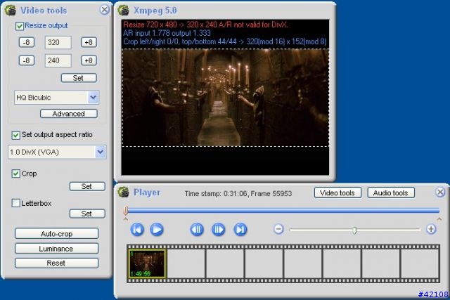Select the first filmstrip thumbnail
The height and width of the screenshot is (300, 450).
coord(147,263)
